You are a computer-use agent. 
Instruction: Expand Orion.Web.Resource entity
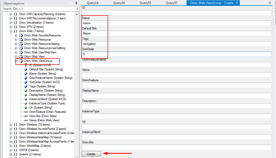click(x=16, y=40)
